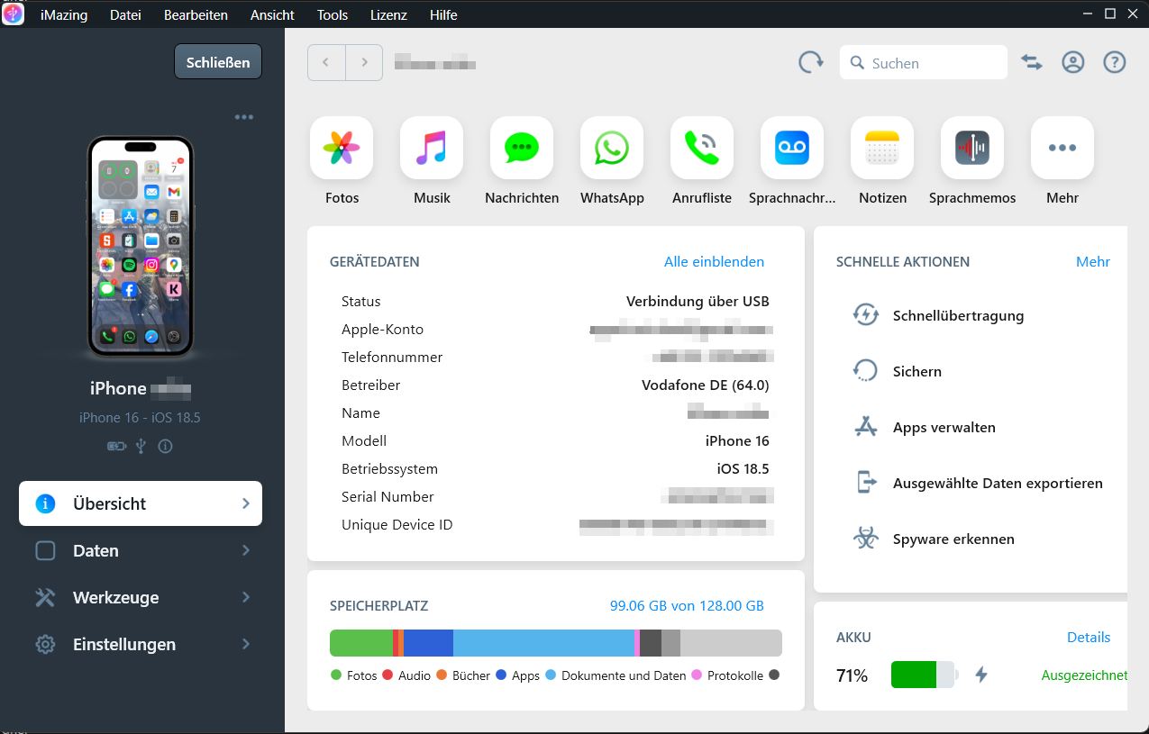Open the Sprachmemos voice memos icon
This screenshot has height=734, width=1149.
972,148
